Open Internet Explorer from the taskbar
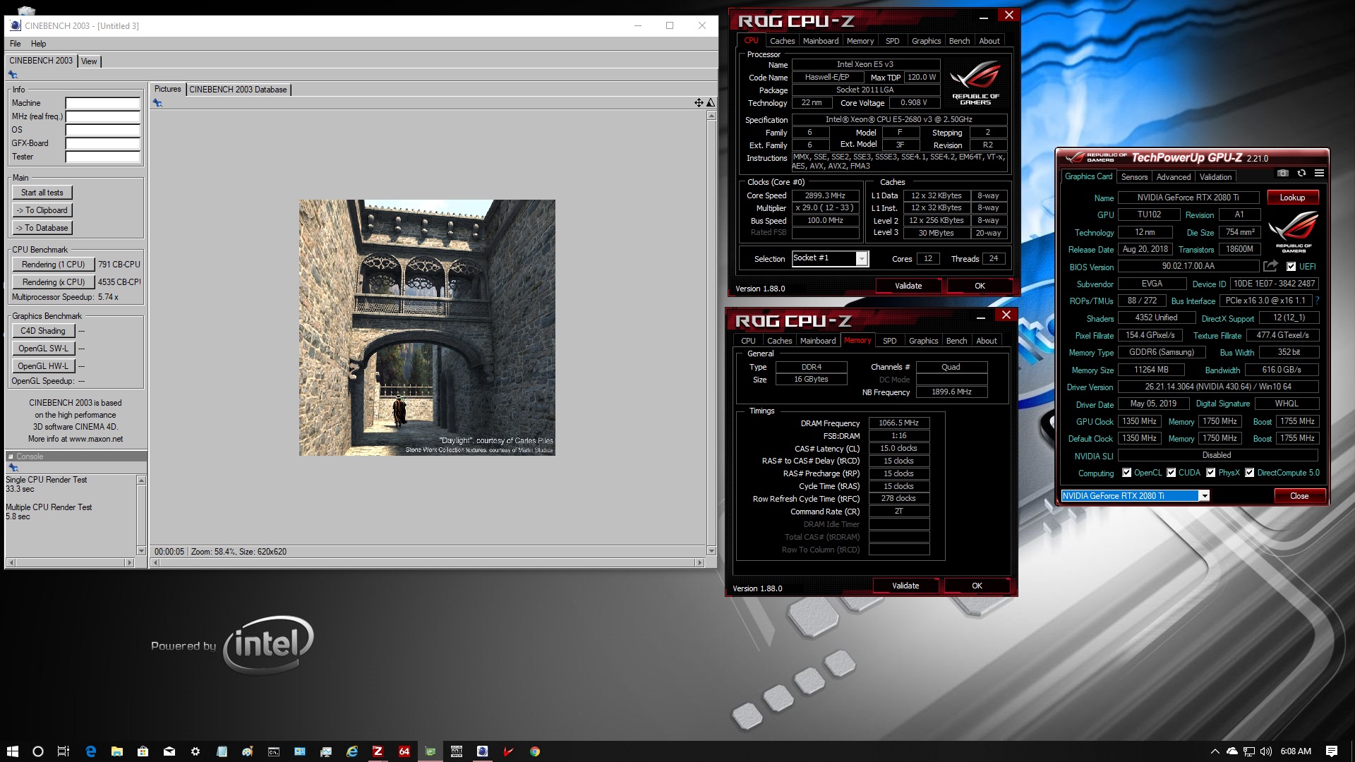The width and height of the screenshot is (1355, 762). (x=352, y=751)
